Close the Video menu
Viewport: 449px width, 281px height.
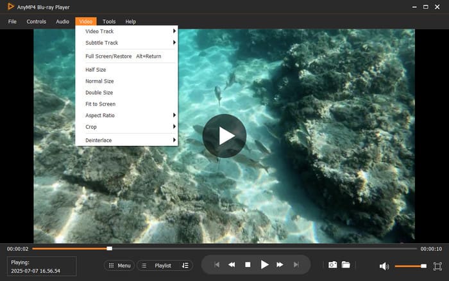pyautogui.click(x=86, y=21)
